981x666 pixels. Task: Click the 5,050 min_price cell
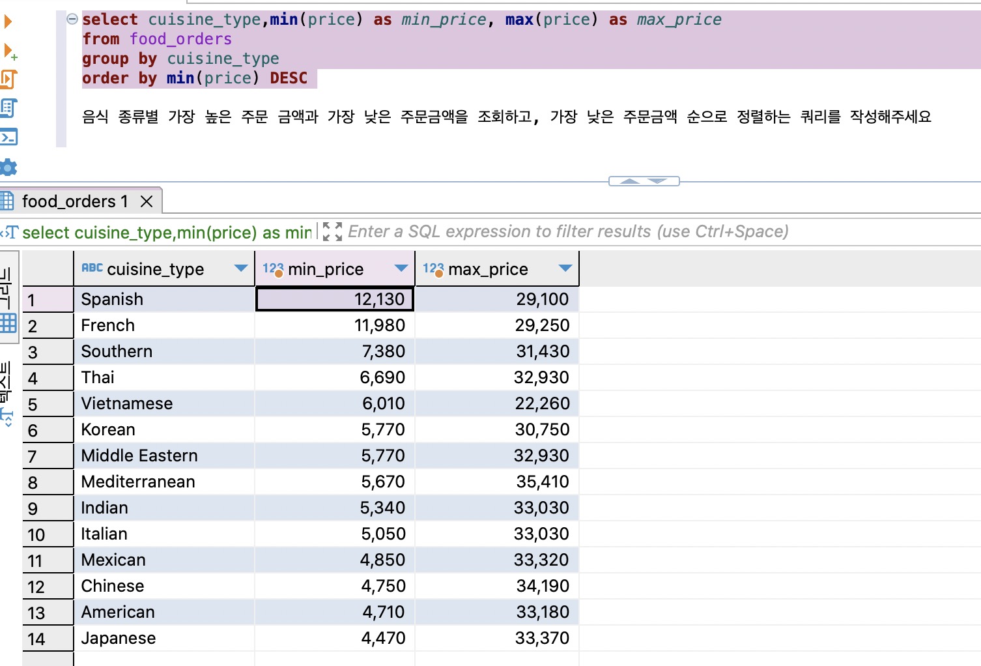335,534
